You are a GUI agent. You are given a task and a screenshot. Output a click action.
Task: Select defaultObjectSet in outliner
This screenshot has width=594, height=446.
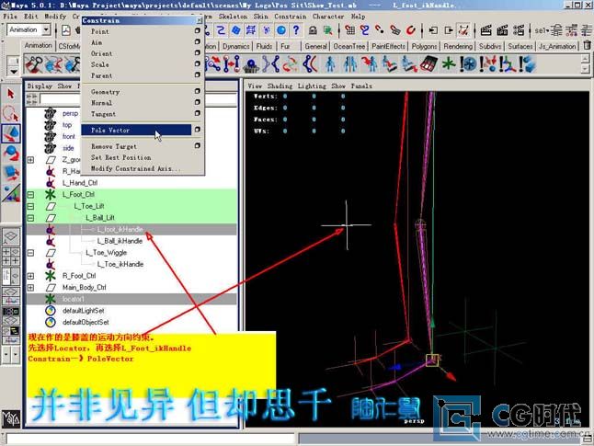click(86, 322)
